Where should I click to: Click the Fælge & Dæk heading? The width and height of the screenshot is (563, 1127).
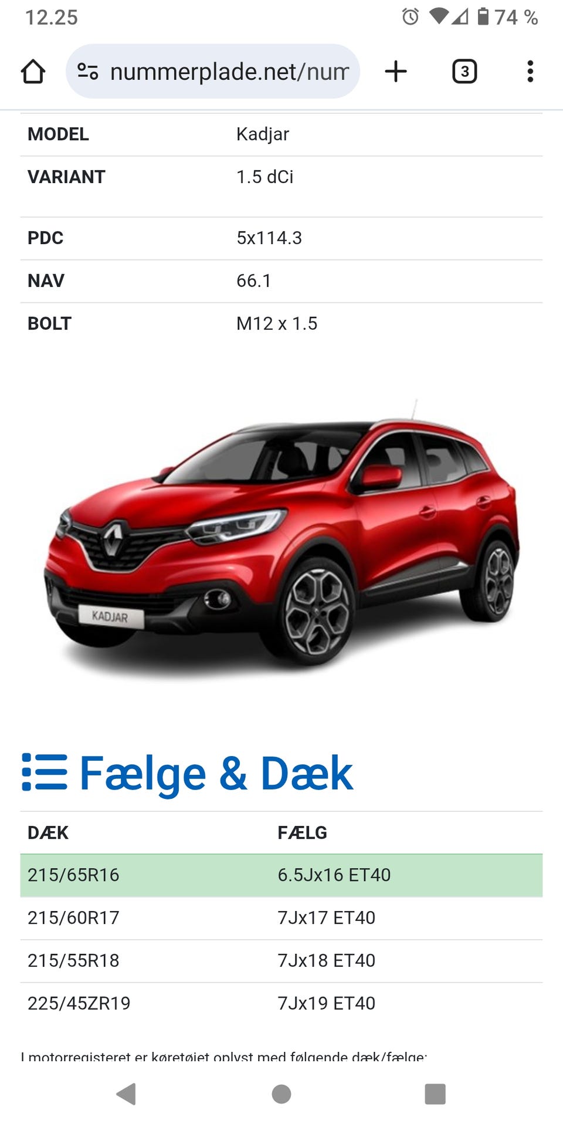(x=216, y=773)
